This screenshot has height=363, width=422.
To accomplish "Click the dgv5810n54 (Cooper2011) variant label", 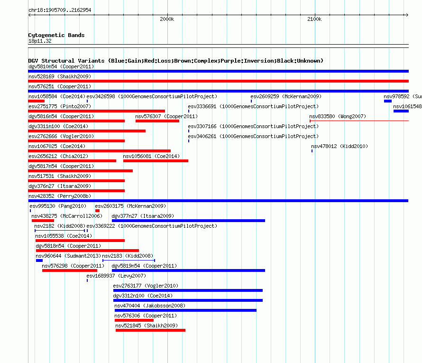I will coord(61,66).
